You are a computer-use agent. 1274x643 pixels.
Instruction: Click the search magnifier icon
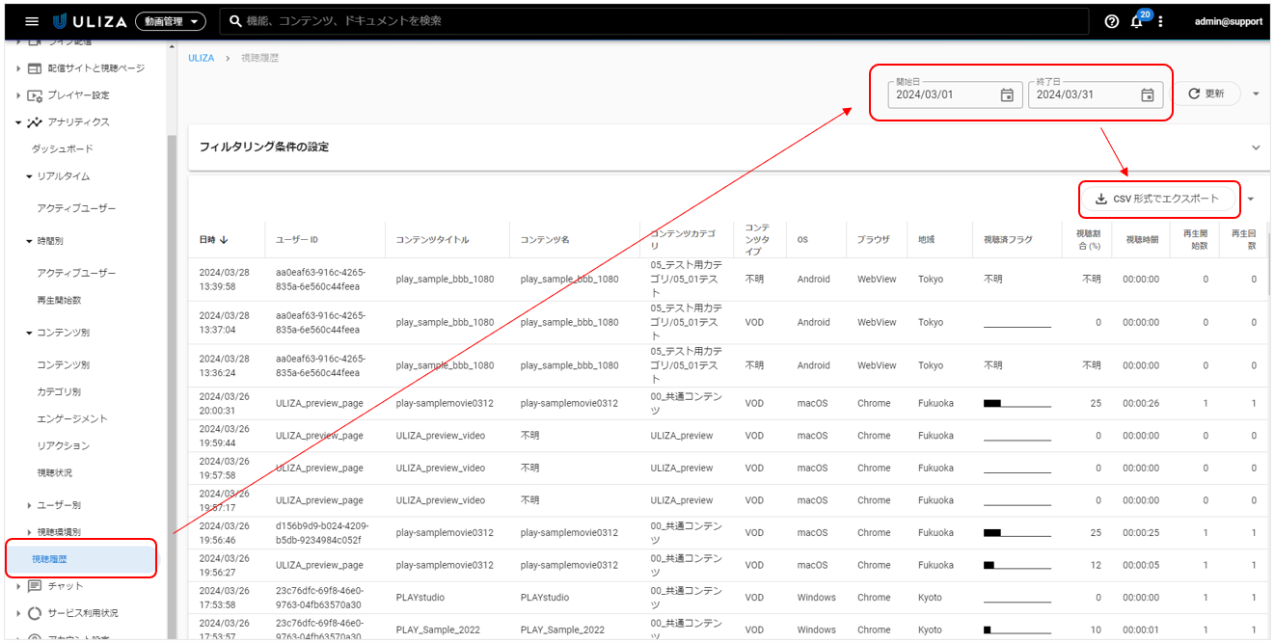235,21
